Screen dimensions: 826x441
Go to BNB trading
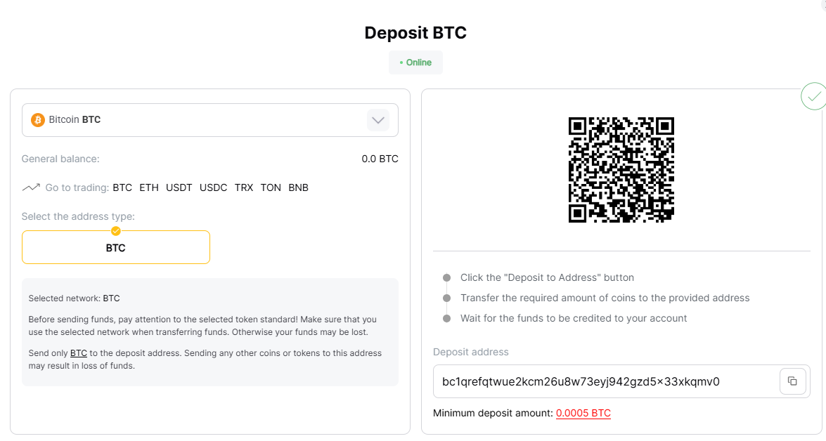point(299,187)
